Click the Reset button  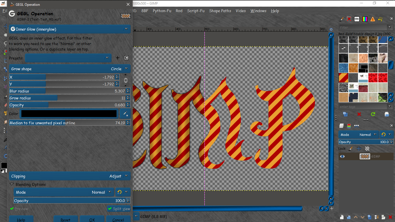click(x=66, y=219)
